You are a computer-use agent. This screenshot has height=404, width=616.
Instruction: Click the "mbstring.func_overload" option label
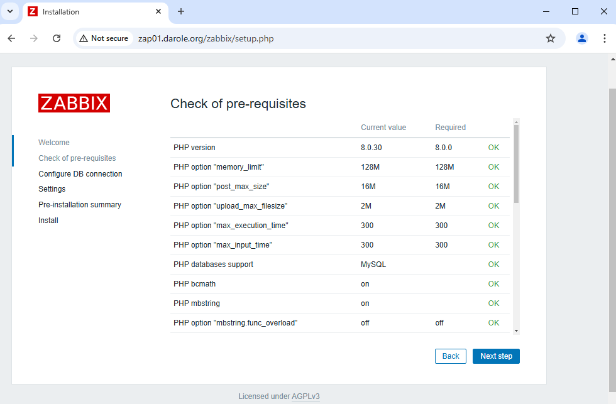[235, 323]
